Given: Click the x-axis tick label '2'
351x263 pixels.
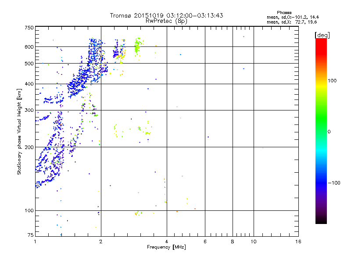Looking at the screenshot, I should click(101, 242).
